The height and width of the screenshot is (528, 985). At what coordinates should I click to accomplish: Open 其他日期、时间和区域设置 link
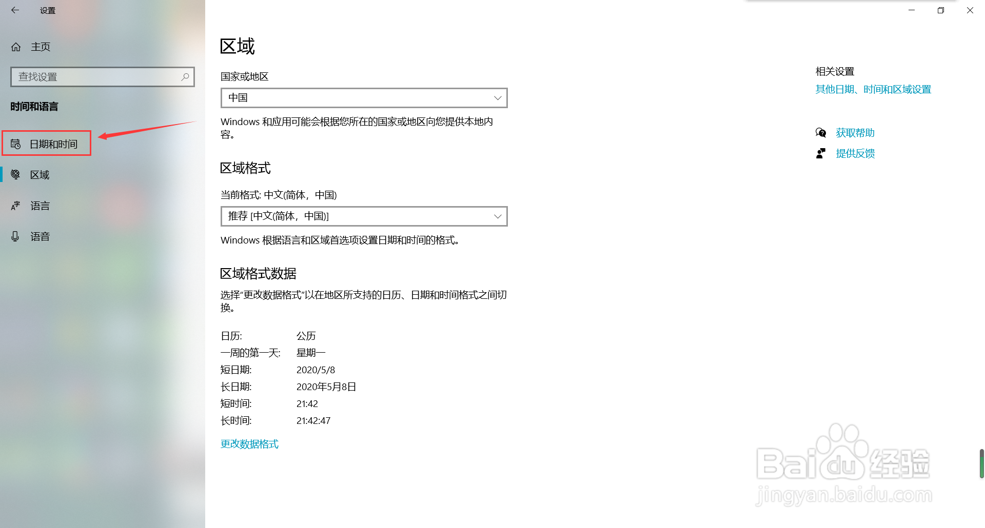click(x=873, y=89)
